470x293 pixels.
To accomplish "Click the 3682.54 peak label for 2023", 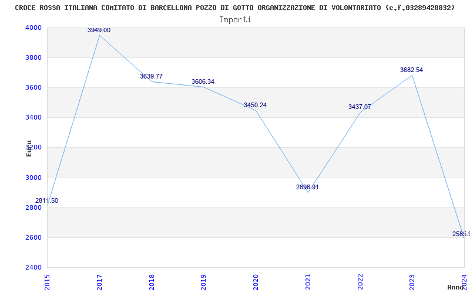I will tap(411, 70).
